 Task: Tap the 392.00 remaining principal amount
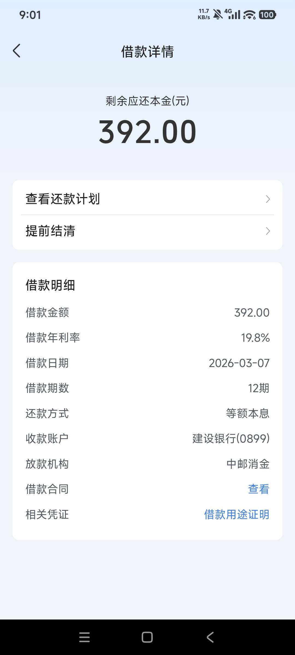coord(147,132)
